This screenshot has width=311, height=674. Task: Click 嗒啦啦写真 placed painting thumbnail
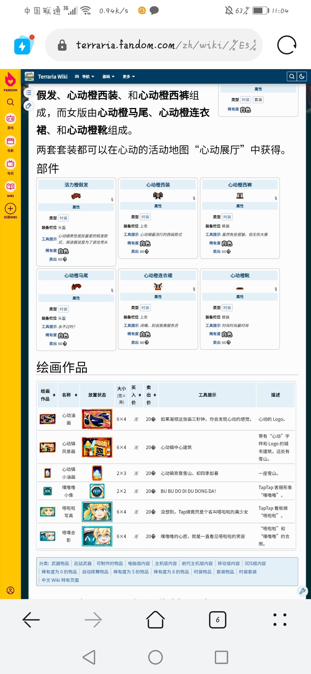coord(97,512)
